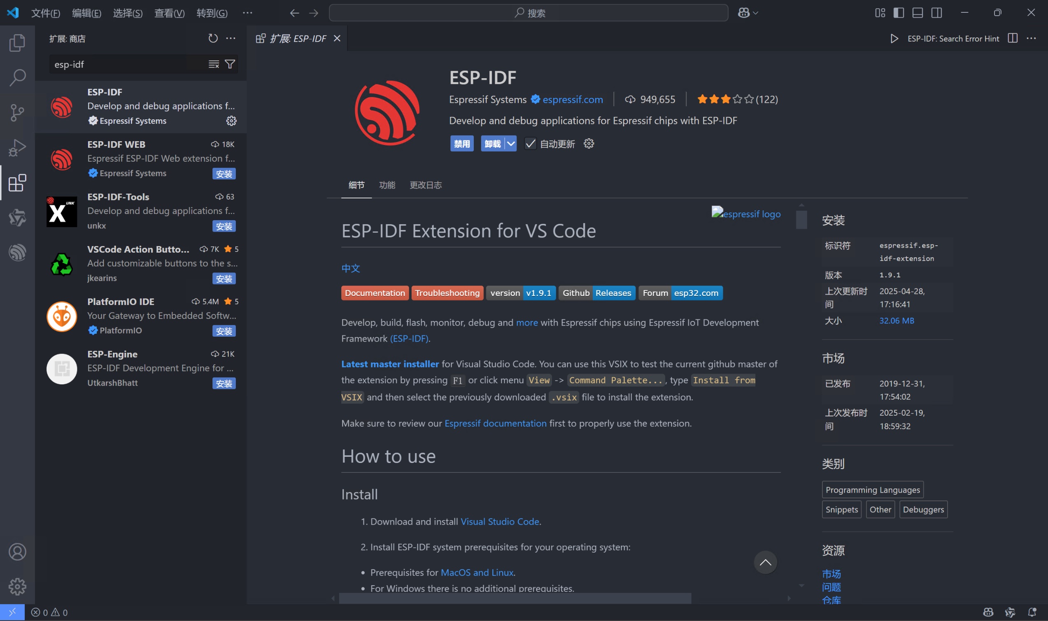Refresh the extensions marketplace list

pyautogui.click(x=213, y=39)
